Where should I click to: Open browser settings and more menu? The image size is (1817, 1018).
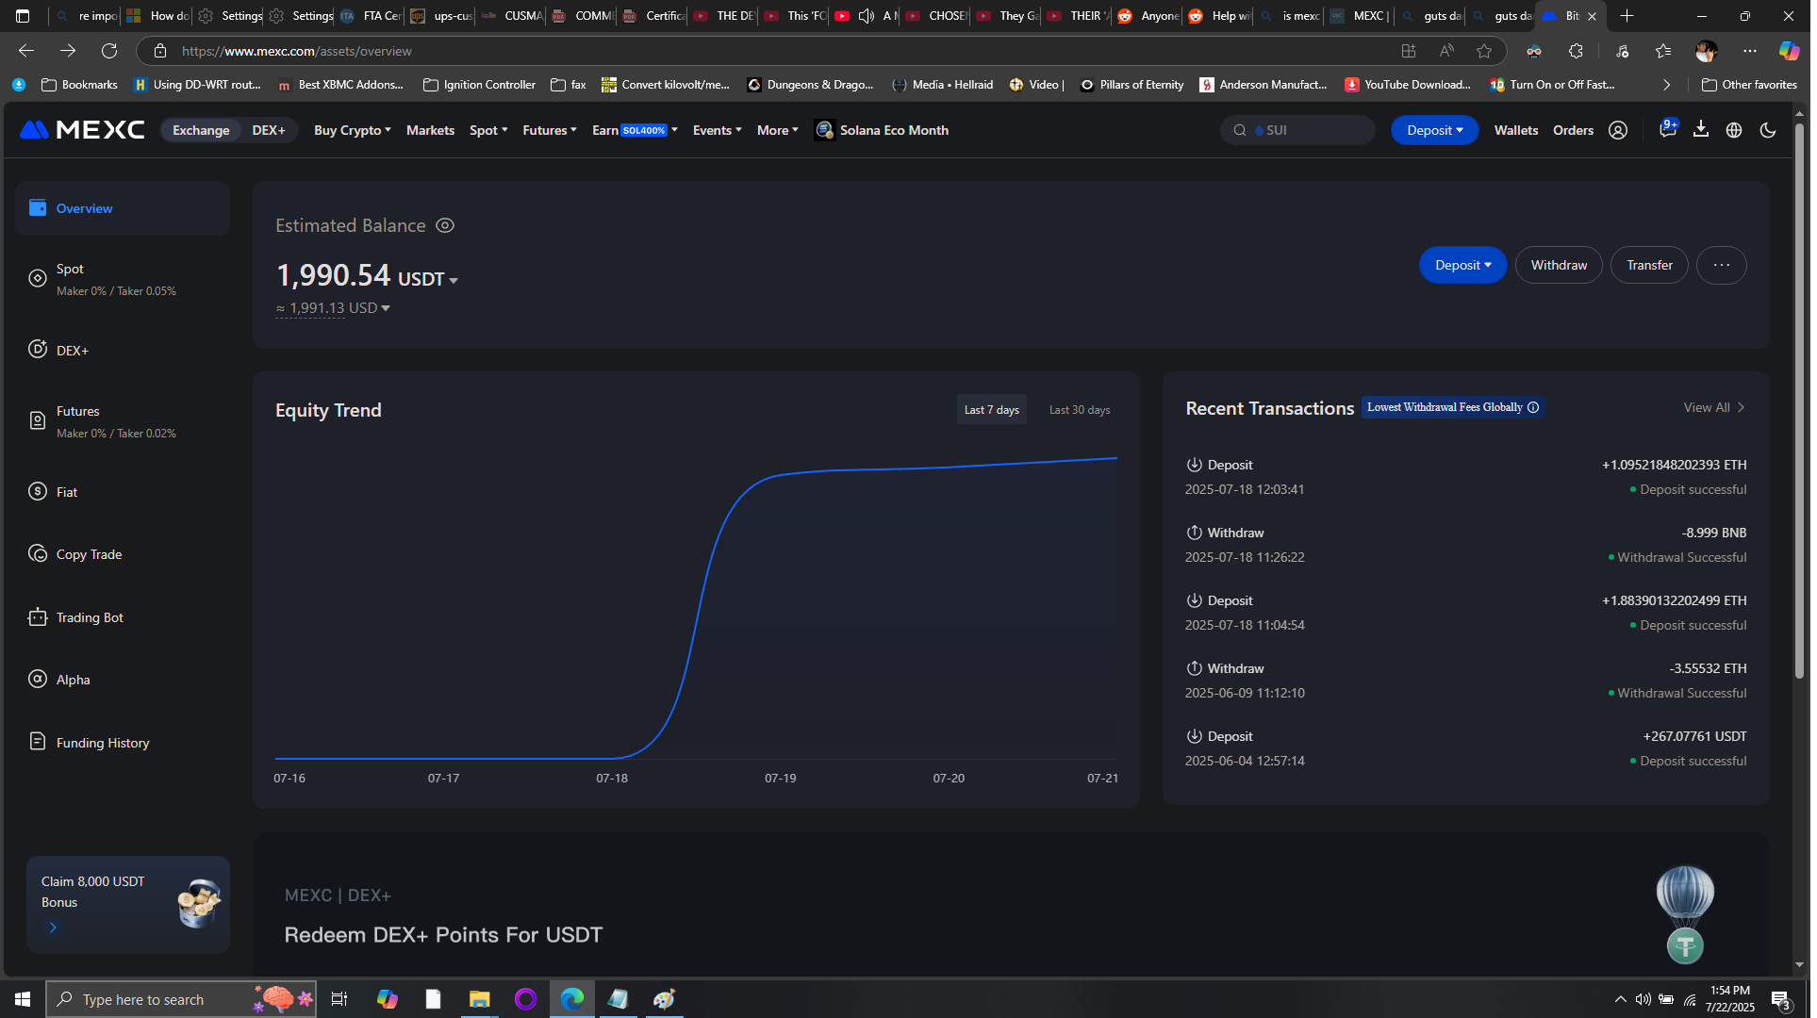(1750, 51)
